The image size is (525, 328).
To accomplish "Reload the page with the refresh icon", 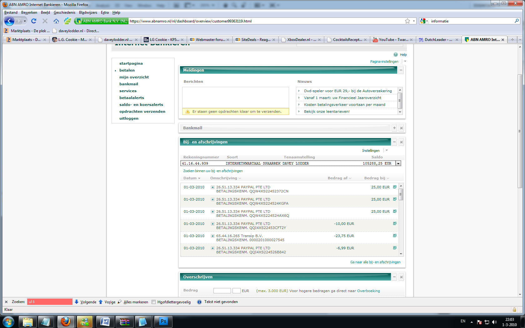I will tap(34, 21).
